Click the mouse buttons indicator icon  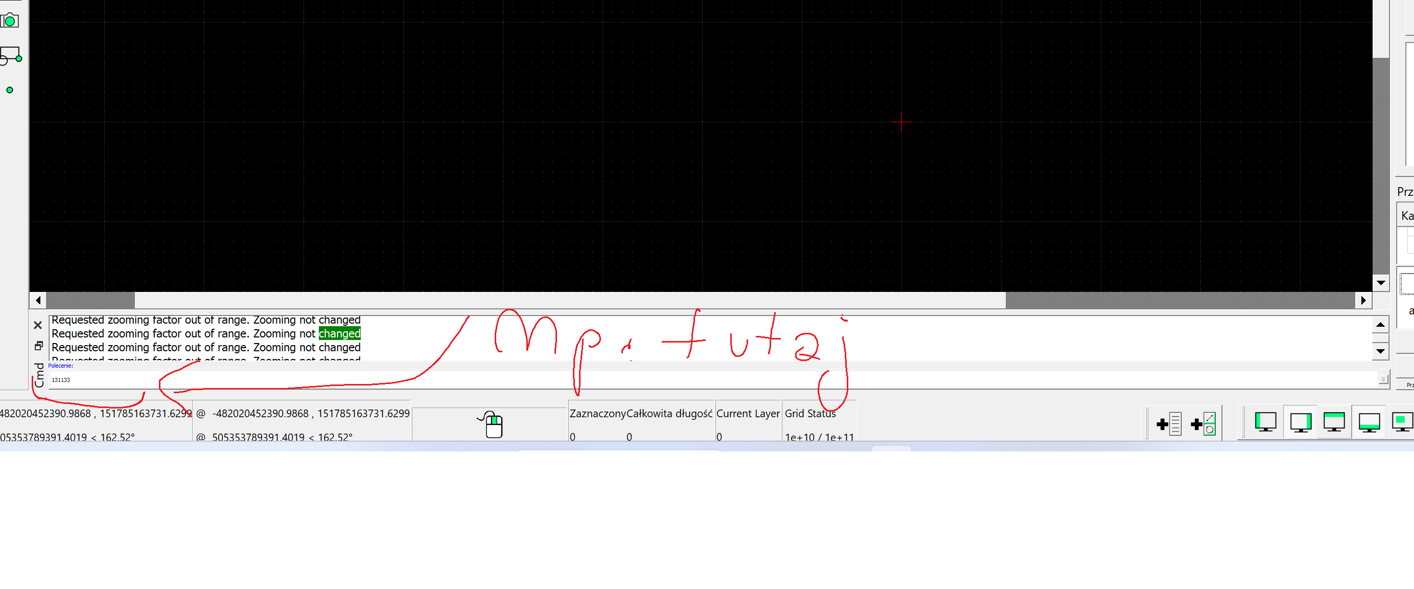(491, 424)
